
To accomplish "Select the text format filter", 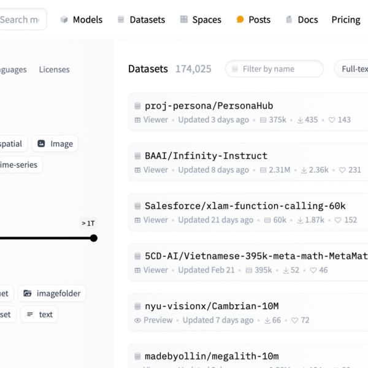I will 39,314.
